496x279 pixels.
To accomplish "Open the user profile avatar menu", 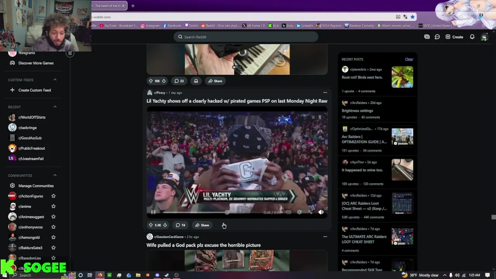I will [x=484, y=37].
